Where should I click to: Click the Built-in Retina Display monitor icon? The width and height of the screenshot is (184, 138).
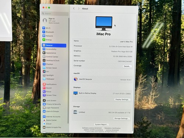[x=75, y=93]
